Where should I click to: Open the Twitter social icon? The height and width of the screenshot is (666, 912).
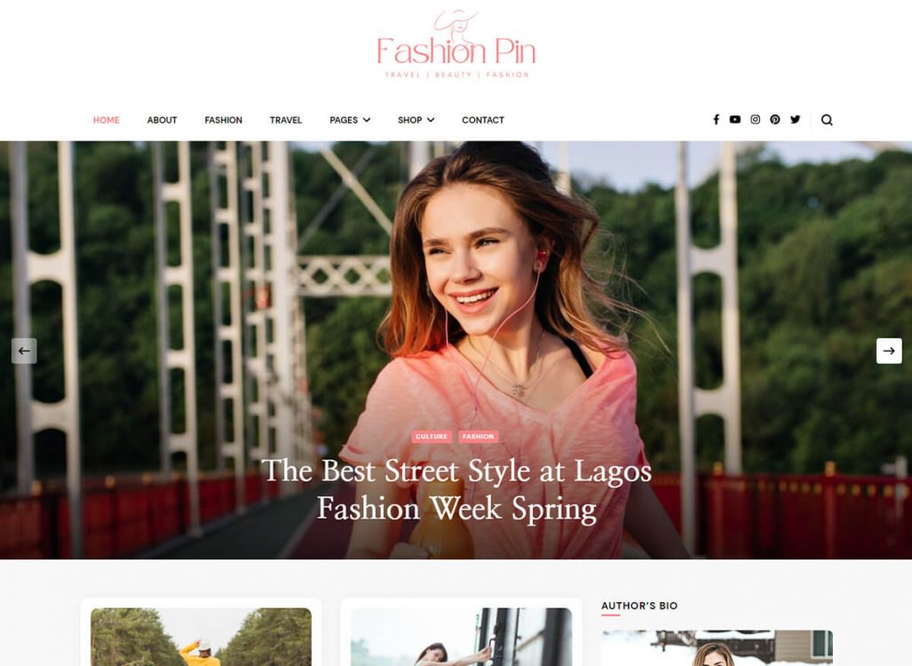coord(795,119)
